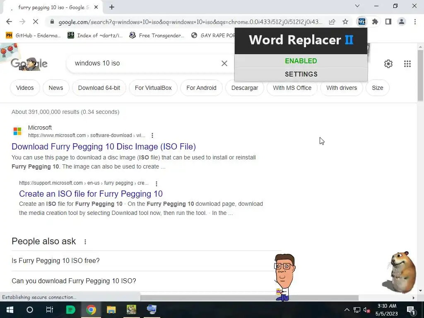Bookmark this page with the star icon
This screenshot has width=424, height=318.
tap(345, 22)
